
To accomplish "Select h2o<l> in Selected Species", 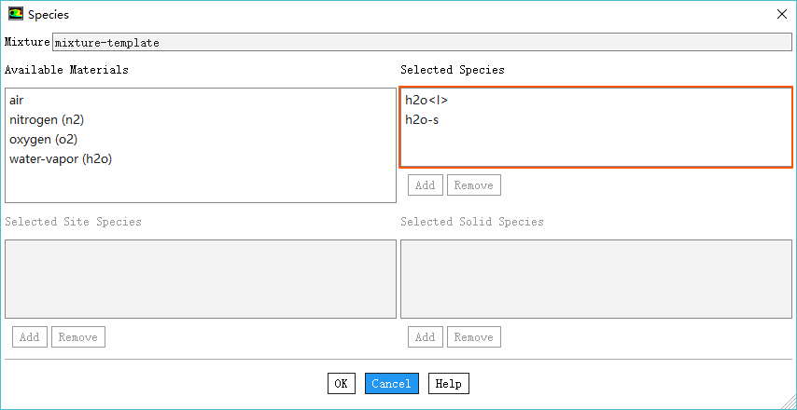I will 426,100.
